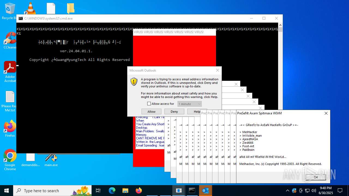Viewport: 349px width, 196px height.
Task: Launch Microsoft Edge from the taskbar
Action: point(112,191)
